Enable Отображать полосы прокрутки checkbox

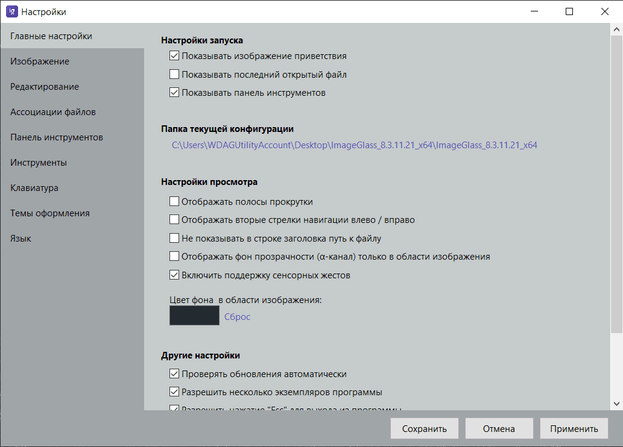pos(174,202)
